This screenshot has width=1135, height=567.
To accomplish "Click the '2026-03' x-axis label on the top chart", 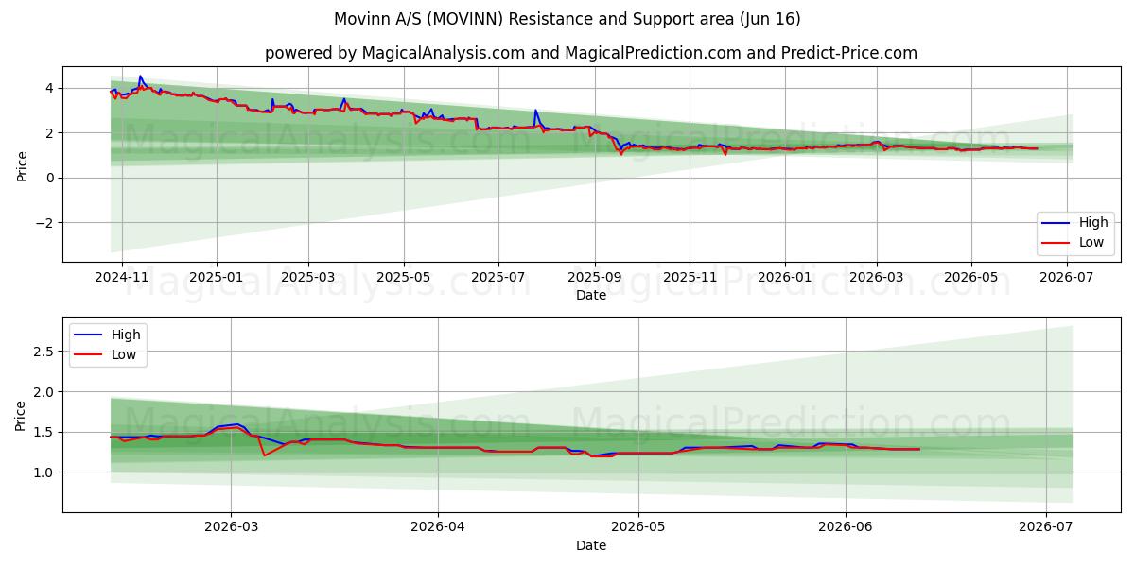I will 876,277.
